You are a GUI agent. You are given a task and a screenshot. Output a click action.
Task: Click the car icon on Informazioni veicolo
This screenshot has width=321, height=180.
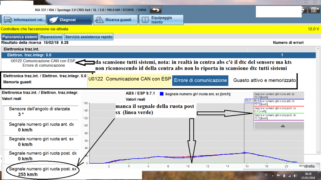(x=7, y=20)
